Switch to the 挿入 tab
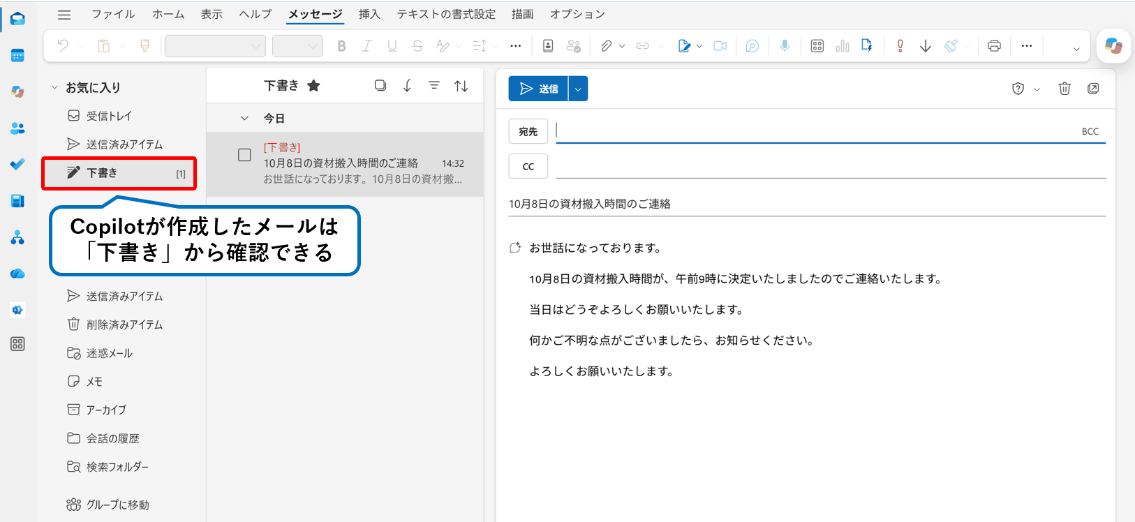The width and height of the screenshot is (1135, 522). tap(369, 14)
